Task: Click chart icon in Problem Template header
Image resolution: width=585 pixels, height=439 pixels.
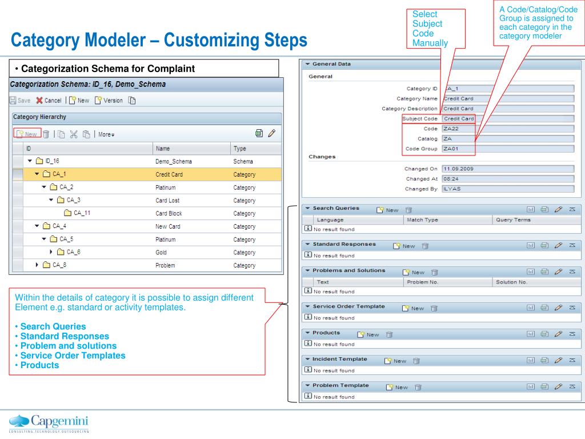Action: [531, 387]
